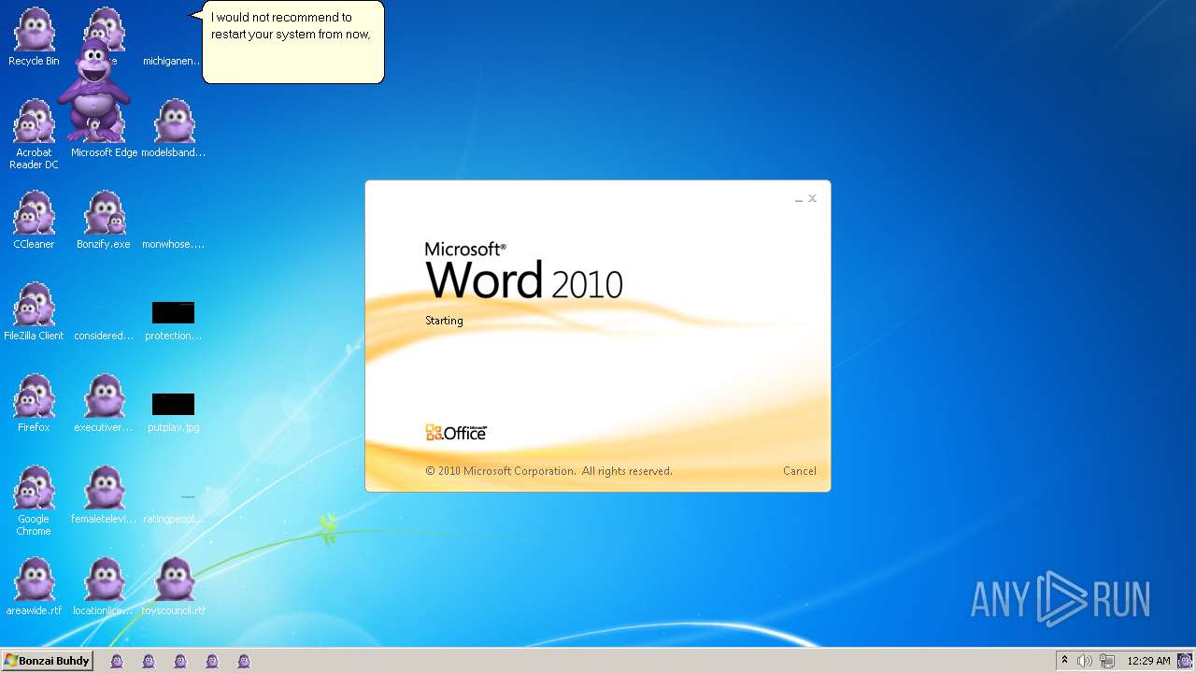
Task: Select the Firefox desktop shortcut
Action: [34, 404]
